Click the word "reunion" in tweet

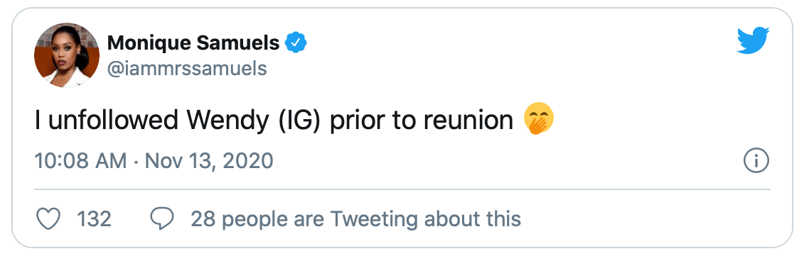pos(468,121)
